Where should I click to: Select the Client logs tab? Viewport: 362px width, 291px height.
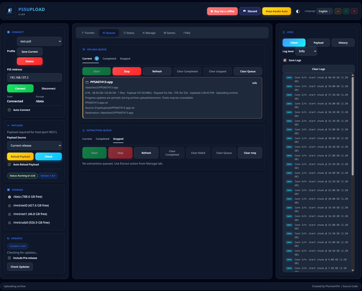click(x=294, y=43)
